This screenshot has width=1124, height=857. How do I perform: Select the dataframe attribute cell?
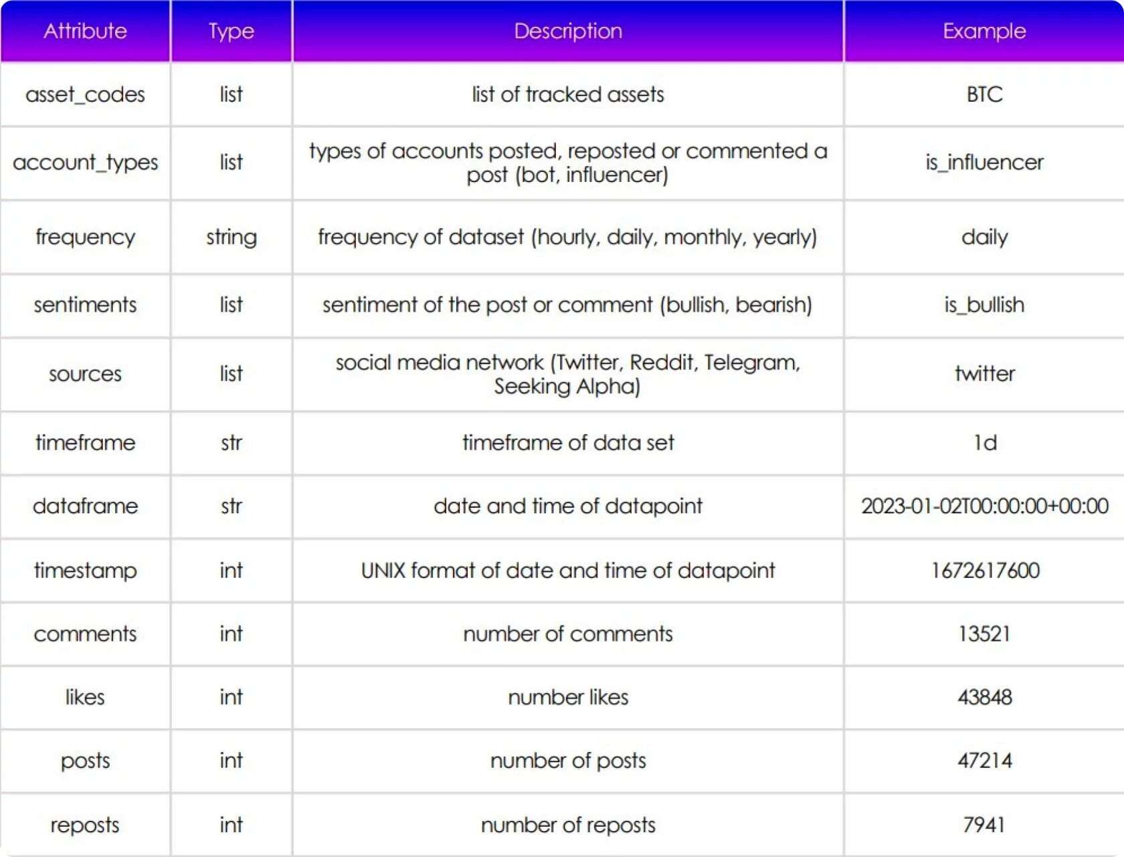pyautogui.click(x=85, y=506)
